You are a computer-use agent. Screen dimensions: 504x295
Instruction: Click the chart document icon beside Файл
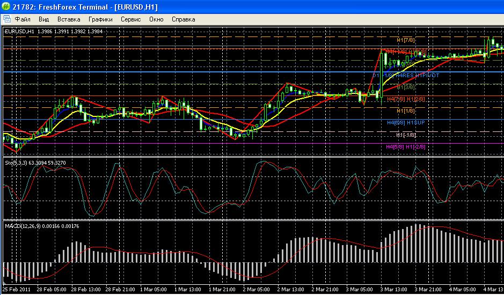tap(7, 19)
